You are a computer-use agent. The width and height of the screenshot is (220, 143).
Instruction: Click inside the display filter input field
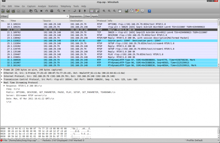tap(37, 16)
